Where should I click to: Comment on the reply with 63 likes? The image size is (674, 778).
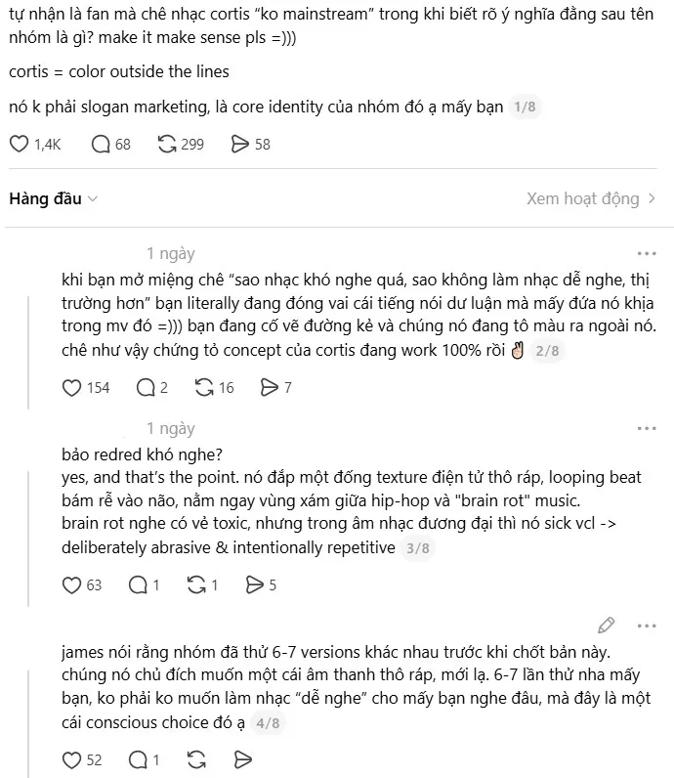(137, 585)
